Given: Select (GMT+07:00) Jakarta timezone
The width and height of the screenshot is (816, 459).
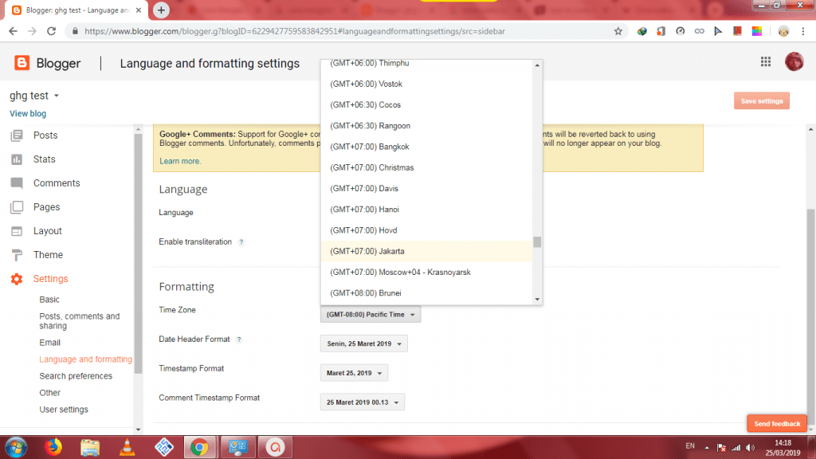Looking at the screenshot, I should point(427,251).
